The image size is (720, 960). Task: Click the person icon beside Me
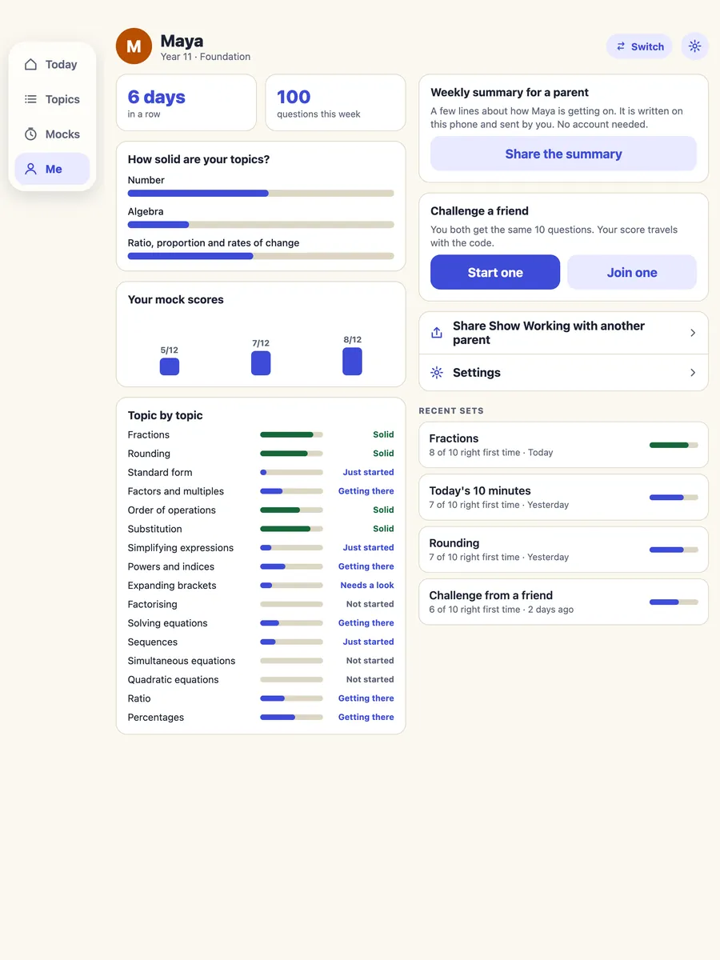tap(30, 169)
